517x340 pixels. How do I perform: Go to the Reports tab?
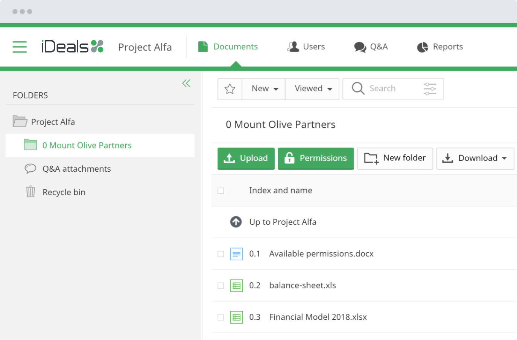440,47
